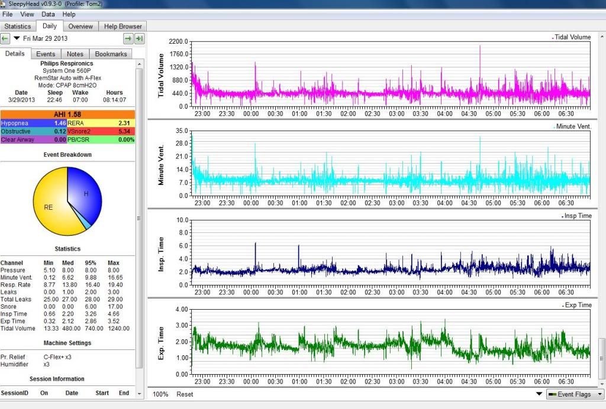Image resolution: width=606 pixels, height=409 pixels.
Task: Click the yellow RERA row in AHI table
Action: [x=101, y=123]
